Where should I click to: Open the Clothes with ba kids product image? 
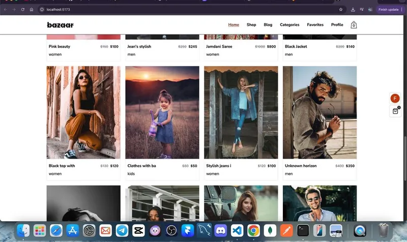tap(162, 112)
